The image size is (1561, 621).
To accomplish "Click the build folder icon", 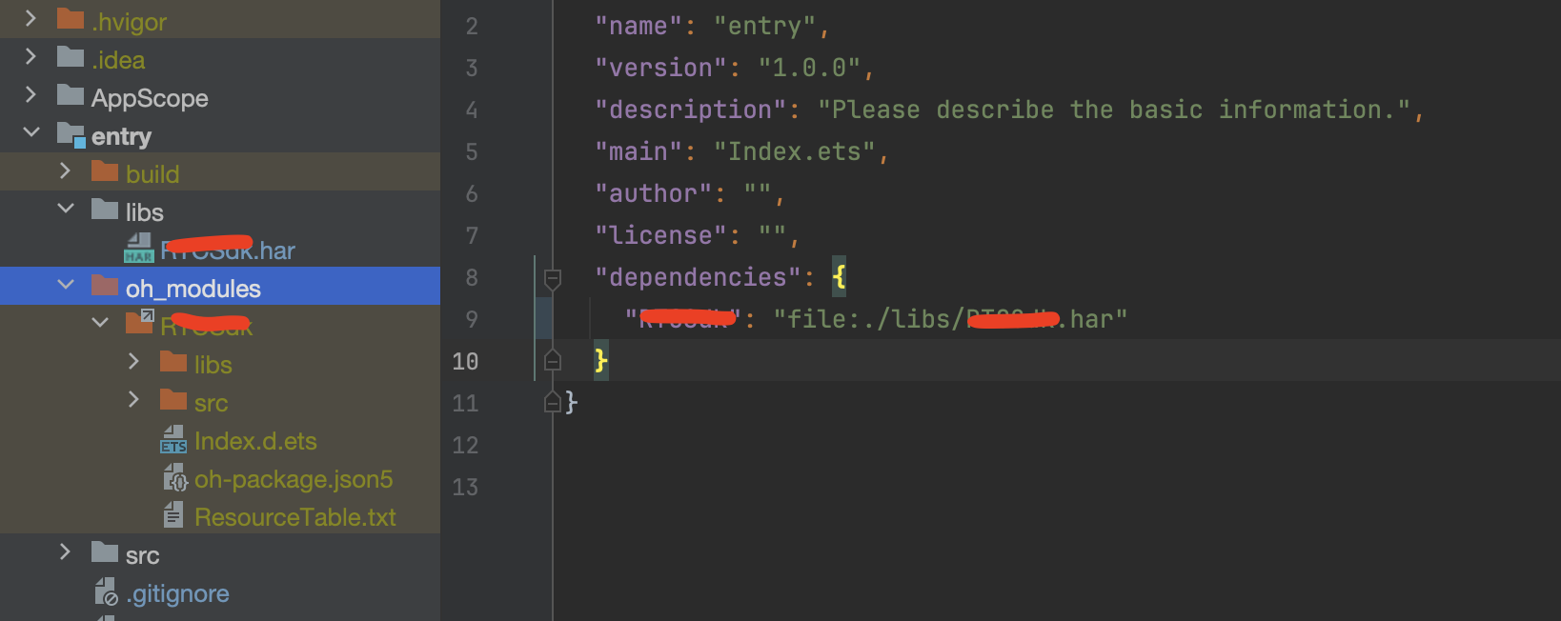I will pyautogui.click(x=105, y=171).
